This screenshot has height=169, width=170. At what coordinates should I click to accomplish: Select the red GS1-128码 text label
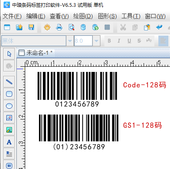click(142, 125)
